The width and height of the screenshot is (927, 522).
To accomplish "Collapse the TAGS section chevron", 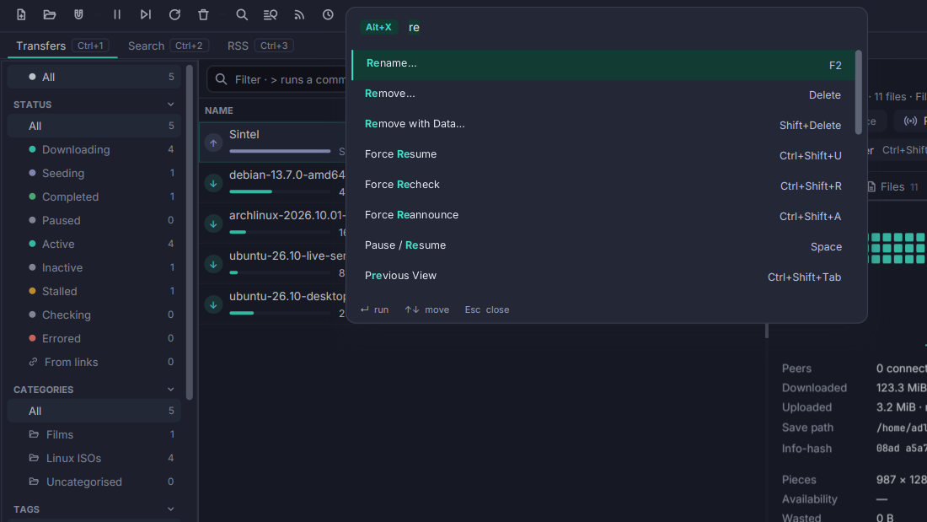I will pos(171,509).
